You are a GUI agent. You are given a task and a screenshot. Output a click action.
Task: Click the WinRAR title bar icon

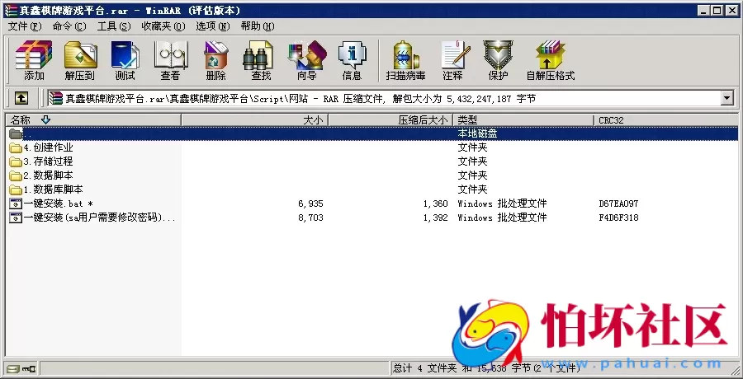[x=11, y=10]
